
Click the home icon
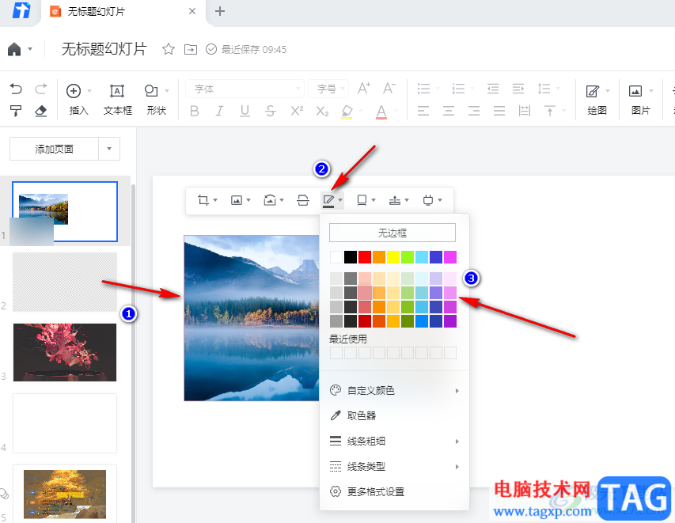tap(14, 49)
